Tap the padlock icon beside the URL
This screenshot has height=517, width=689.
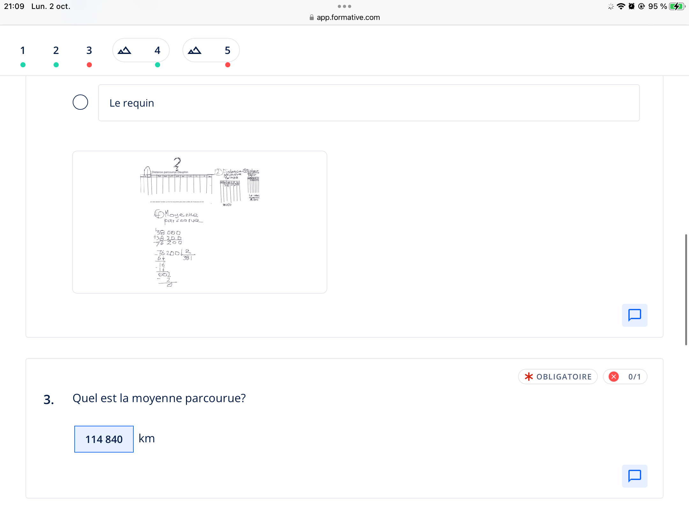pos(312,18)
